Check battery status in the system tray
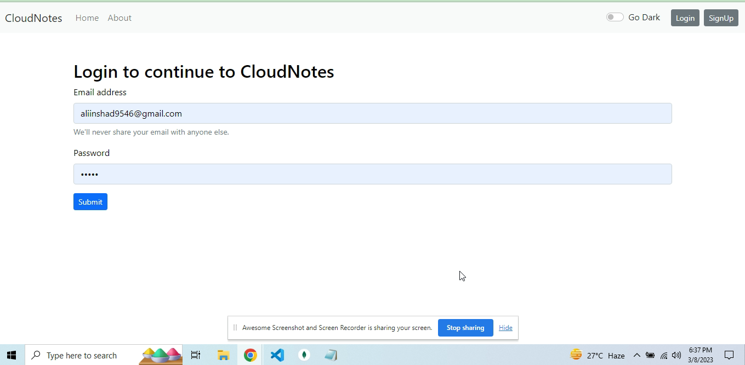The width and height of the screenshot is (745, 365). click(x=650, y=355)
